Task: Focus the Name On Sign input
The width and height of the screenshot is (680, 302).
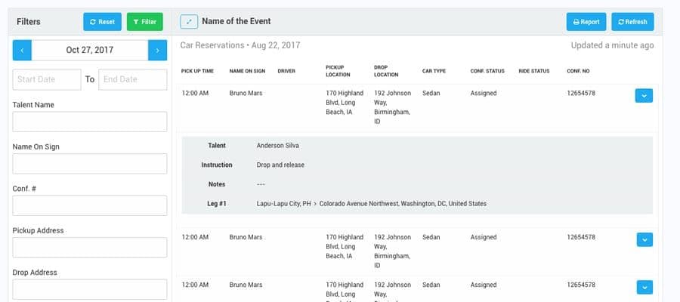Action: [90, 164]
